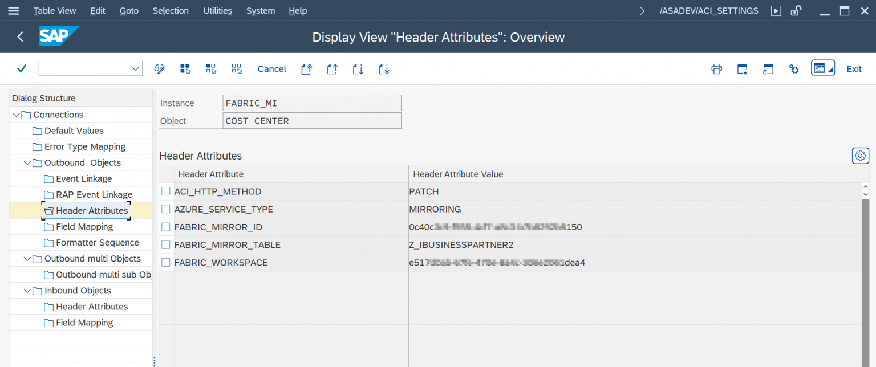Go to the previous page icon

[x=332, y=69]
